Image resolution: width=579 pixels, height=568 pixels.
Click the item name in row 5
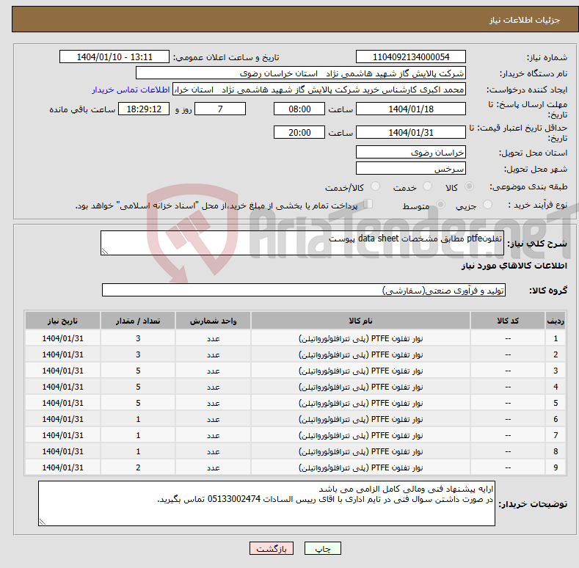tap(360, 404)
